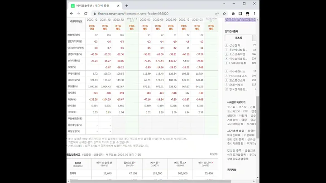
Task: Open 메디톡스 in industry comparison table
Action: point(180,163)
